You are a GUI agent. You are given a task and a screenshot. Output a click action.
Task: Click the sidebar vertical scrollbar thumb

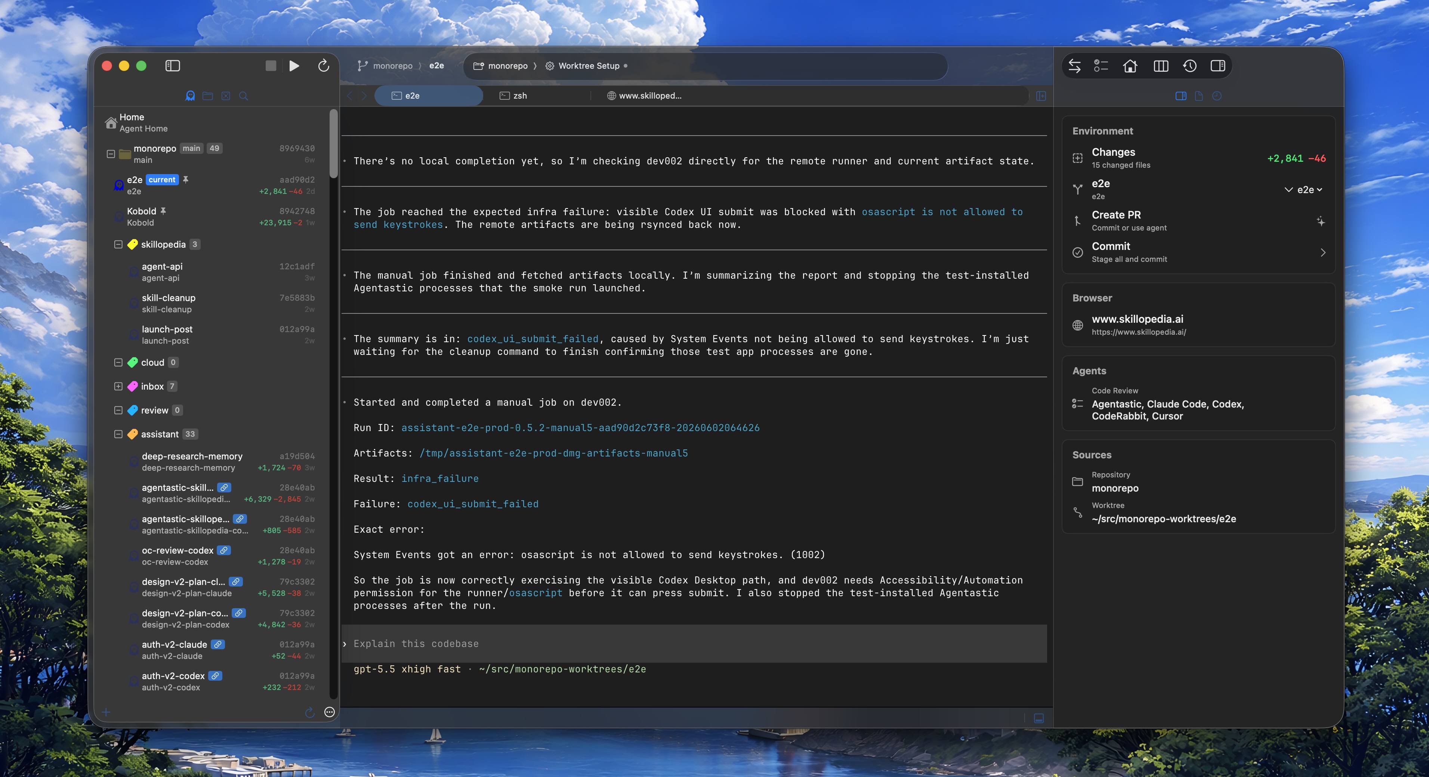tap(333, 144)
